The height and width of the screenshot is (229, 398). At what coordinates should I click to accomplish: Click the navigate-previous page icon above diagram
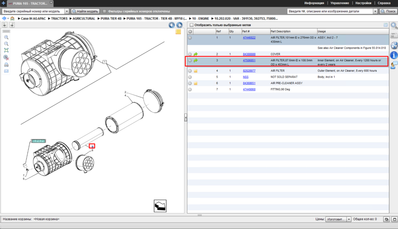pos(4,25)
